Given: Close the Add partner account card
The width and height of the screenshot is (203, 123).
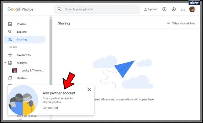Looking at the screenshot, I should [89, 89].
